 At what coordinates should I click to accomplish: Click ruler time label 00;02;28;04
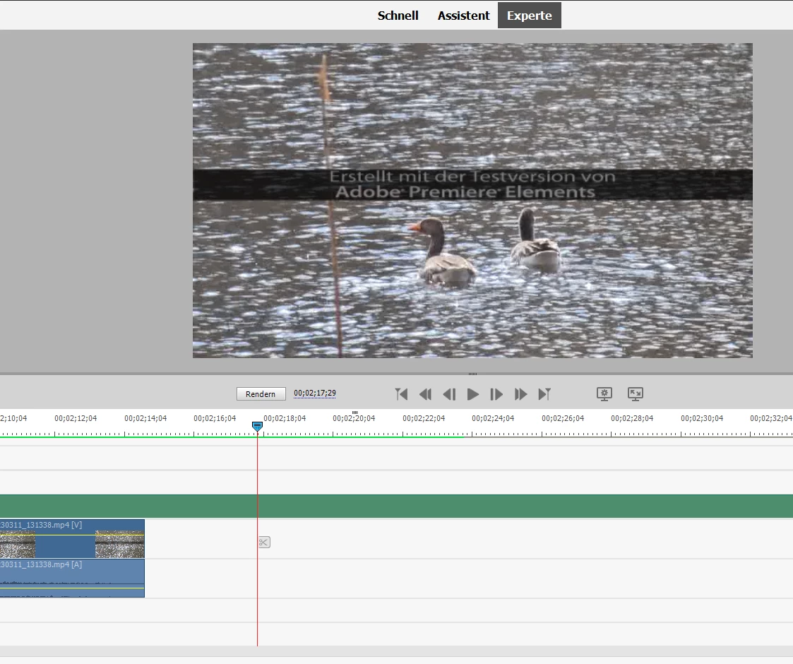pos(632,419)
